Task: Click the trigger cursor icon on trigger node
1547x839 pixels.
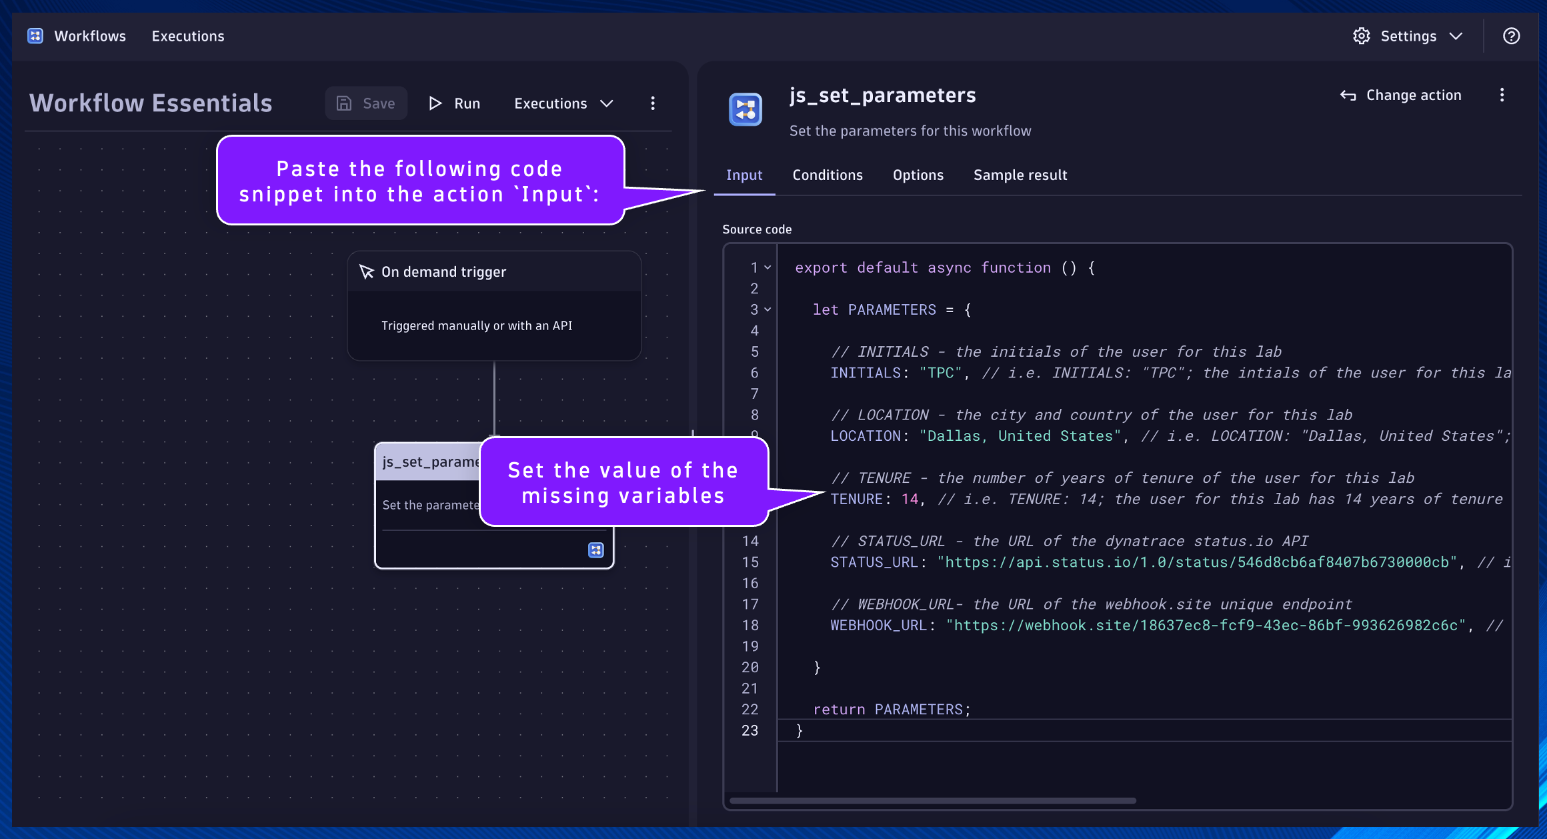Action: coord(367,271)
